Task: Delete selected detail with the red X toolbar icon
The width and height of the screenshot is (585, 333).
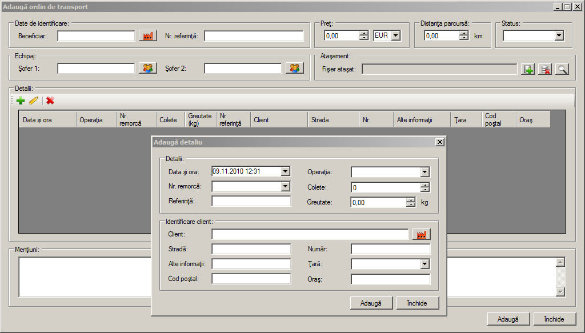Action: 50,101
